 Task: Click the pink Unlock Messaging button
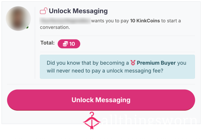(101, 100)
